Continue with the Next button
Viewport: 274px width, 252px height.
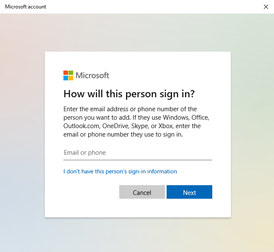(x=189, y=192)
